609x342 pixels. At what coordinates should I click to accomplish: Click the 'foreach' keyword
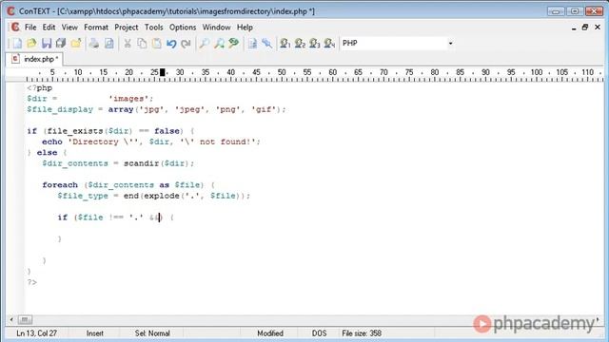60,185
